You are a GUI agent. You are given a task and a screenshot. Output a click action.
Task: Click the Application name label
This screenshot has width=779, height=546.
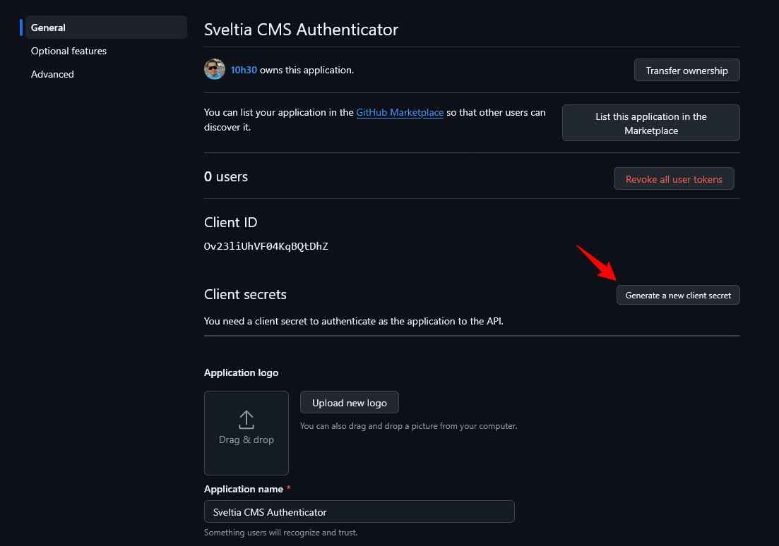coord(244,489)
